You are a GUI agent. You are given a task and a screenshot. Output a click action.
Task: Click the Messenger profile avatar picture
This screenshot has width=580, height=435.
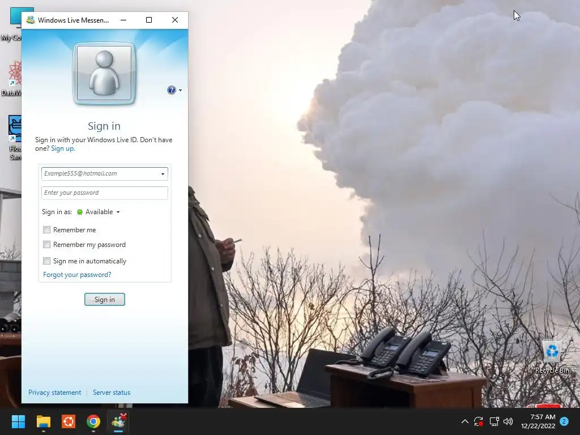tap(104, 73)
